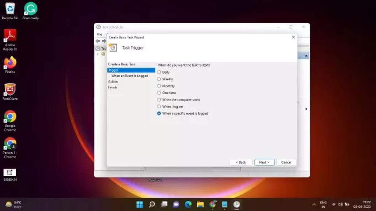This screenshot has width=376, height=211.
Task: Launch Microsoft Edge from taskbar
Action: click(x=188, y=204)
